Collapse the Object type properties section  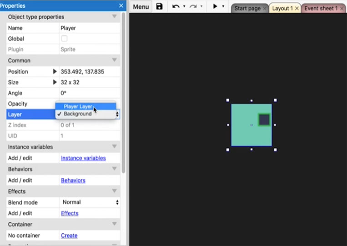(115, 16)
